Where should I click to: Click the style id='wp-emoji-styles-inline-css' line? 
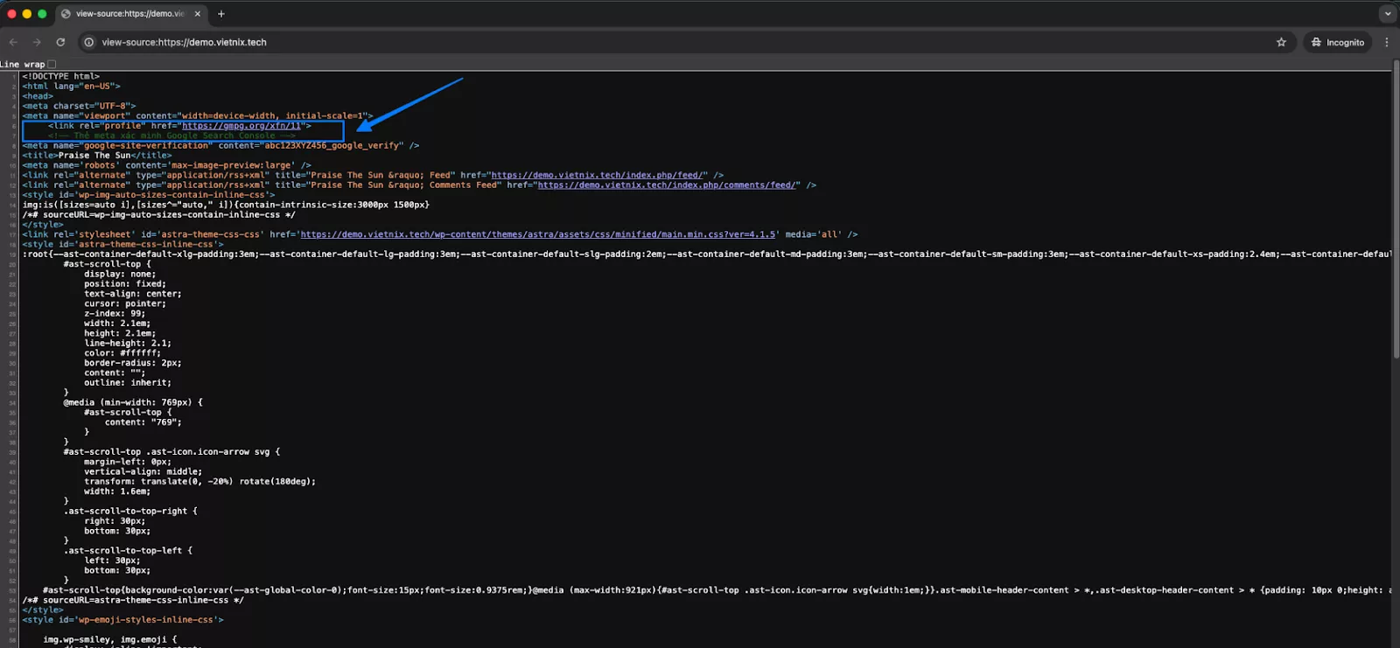122,620
